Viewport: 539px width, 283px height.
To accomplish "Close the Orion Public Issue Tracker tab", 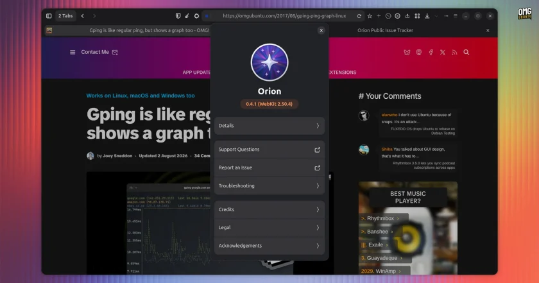I will (488, 30).
